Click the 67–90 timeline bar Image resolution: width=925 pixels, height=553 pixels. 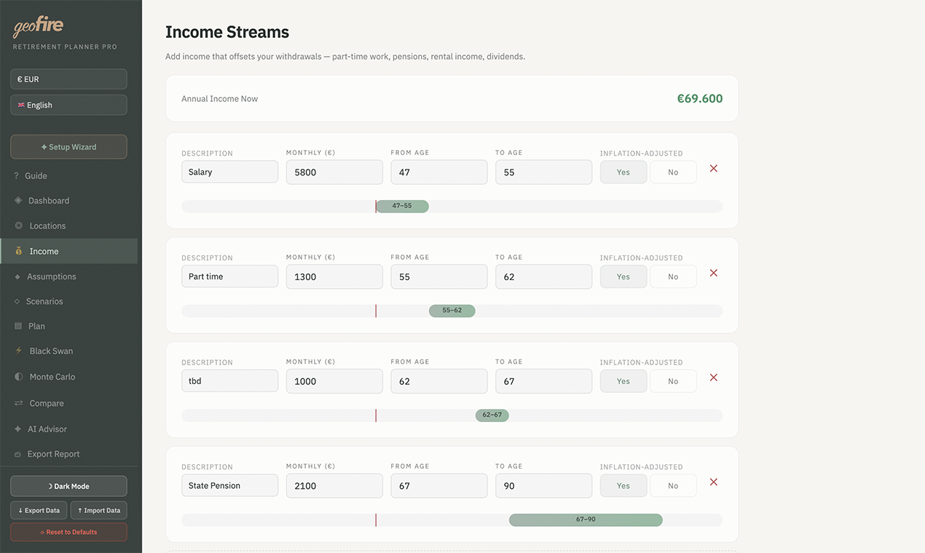(x=586, y=520)
